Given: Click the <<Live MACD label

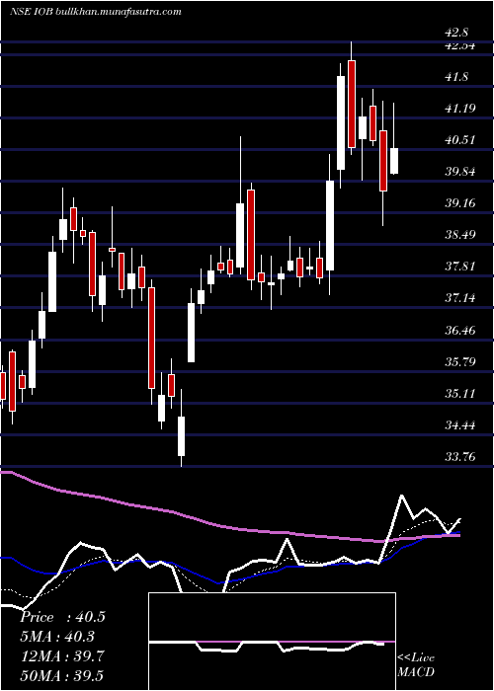Looking at the screenshot, I should 416,665.
